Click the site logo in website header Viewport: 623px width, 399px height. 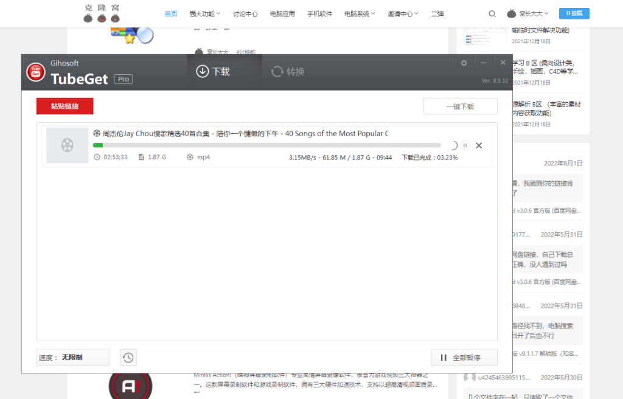click(x=102, y=13)
